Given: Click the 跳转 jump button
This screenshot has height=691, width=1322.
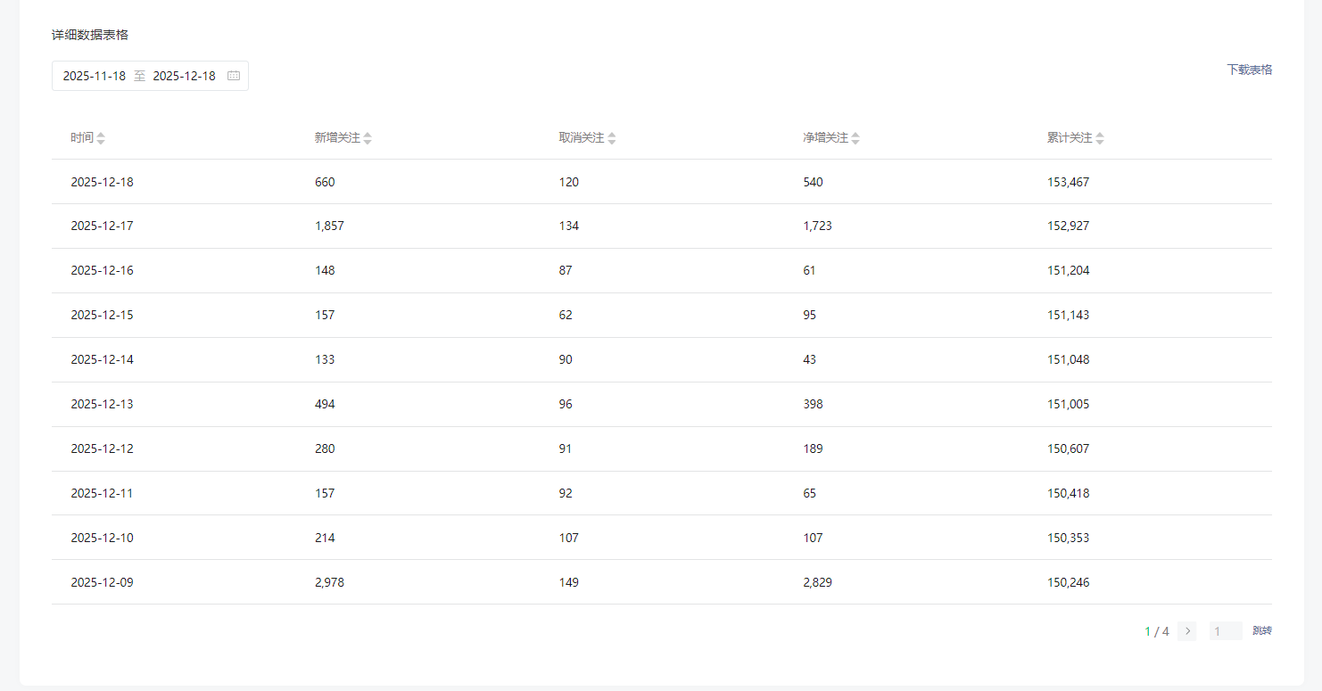Looking at the screenshot, I should 1262,631.
